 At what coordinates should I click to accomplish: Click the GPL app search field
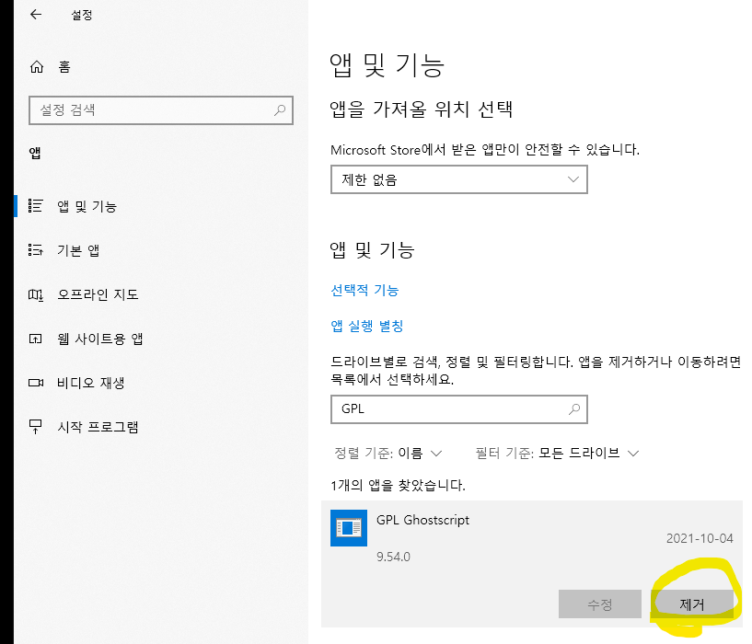tap(459, 409)
